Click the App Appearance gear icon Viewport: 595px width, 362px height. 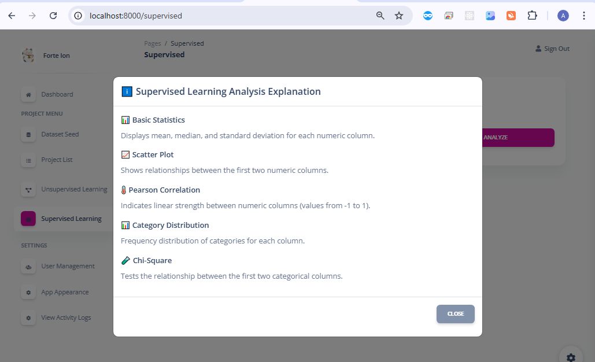28,293
